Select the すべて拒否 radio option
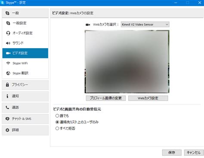This screenshot has width=204, height=158. tap(57, 128)
